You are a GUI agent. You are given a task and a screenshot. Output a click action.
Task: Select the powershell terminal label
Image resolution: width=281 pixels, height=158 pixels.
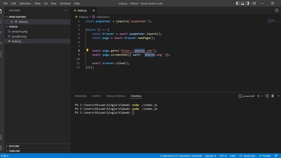tap(247, 96)
